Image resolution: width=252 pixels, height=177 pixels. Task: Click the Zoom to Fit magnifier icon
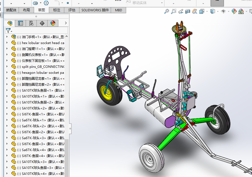[x=167, y=11]
